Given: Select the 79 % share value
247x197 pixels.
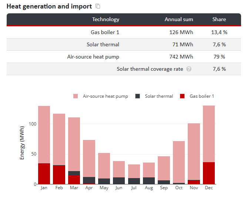Looking at the screenshot, I should click(219, 57).
